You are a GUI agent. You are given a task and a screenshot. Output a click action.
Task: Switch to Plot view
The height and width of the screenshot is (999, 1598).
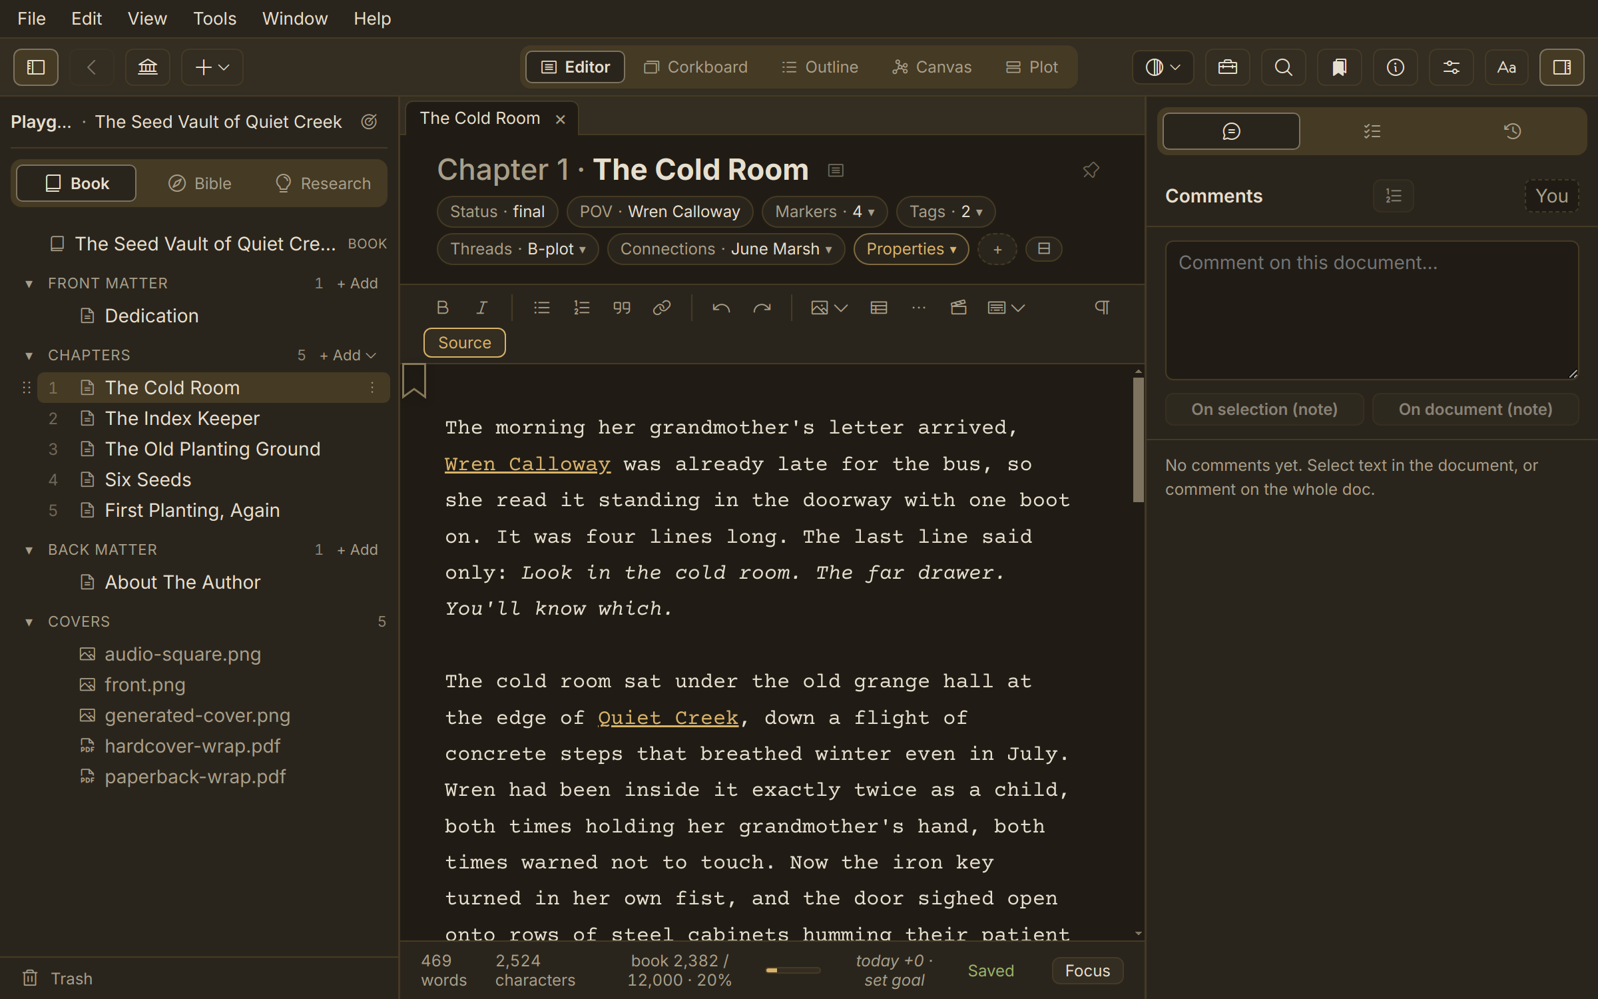[1031, 67]
